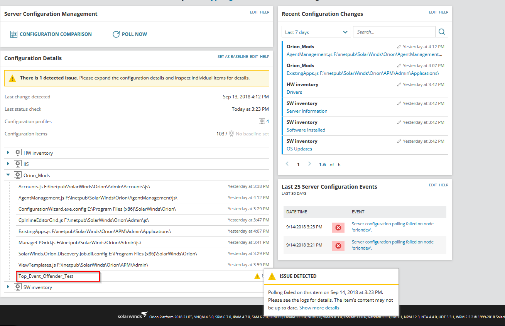Click 'Sep 13, 2018 4:12 PM' value

[246, 97]
